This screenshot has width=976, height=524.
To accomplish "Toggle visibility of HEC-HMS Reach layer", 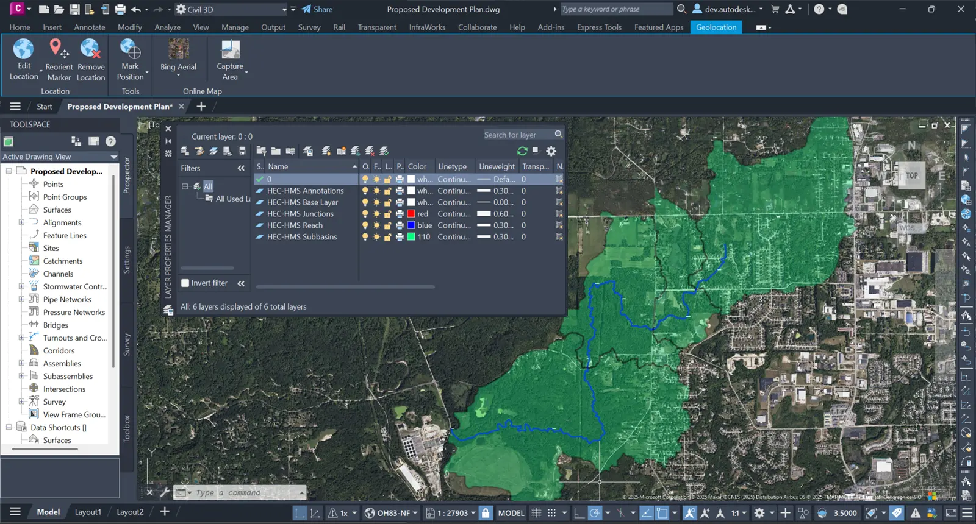I will click(365, 225).
